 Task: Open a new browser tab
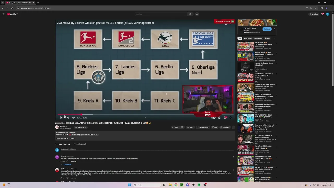(38, 3)
